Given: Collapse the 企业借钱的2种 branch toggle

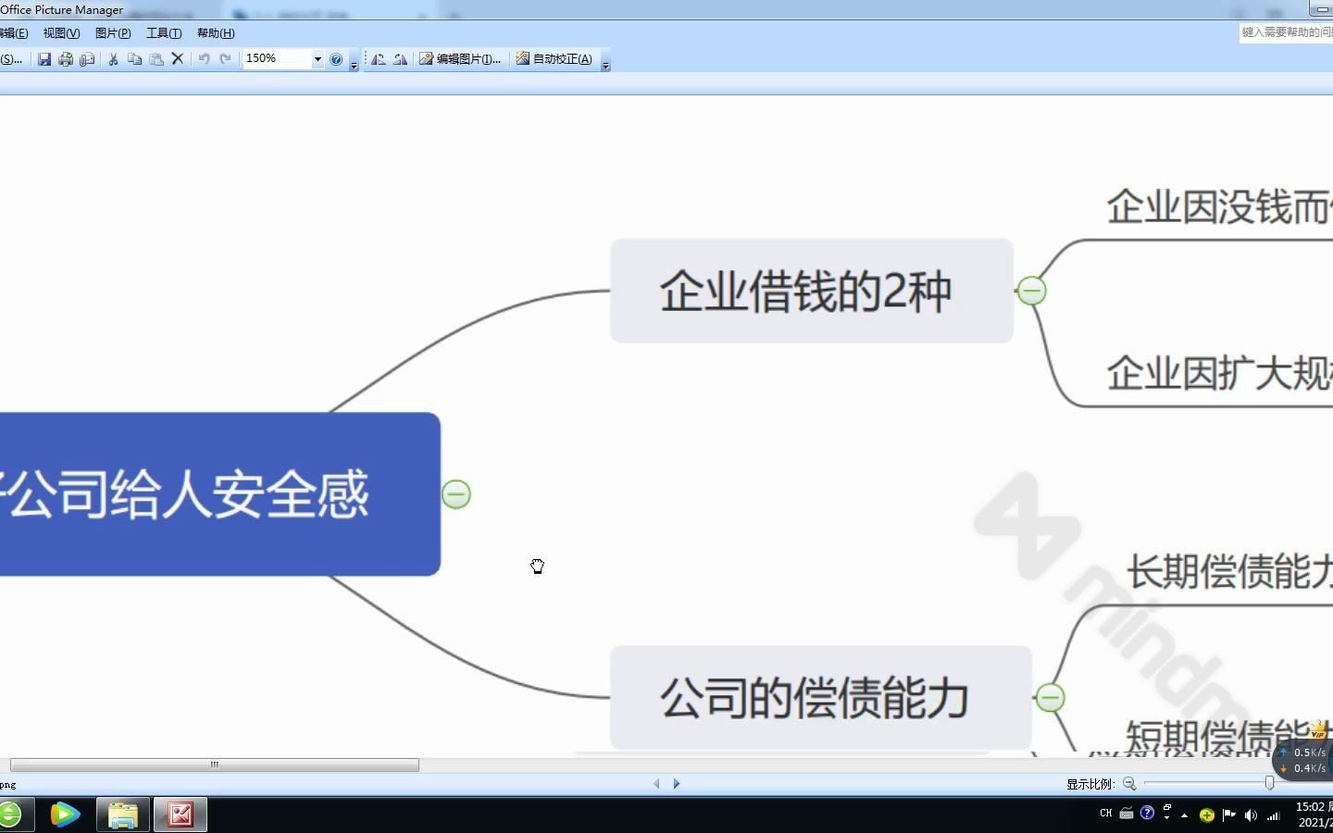Looking at the screenshot, I should 1031,291.
